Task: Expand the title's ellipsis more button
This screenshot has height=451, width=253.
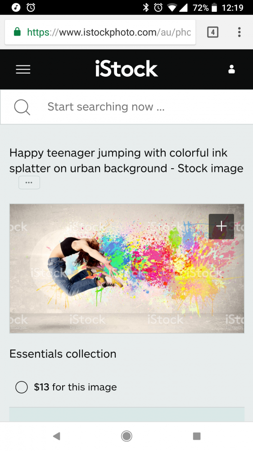Action: coord(29,183)
